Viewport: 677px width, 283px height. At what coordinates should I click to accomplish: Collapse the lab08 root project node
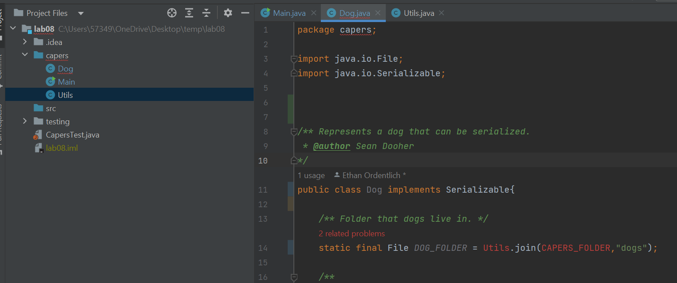click(13, 29)
